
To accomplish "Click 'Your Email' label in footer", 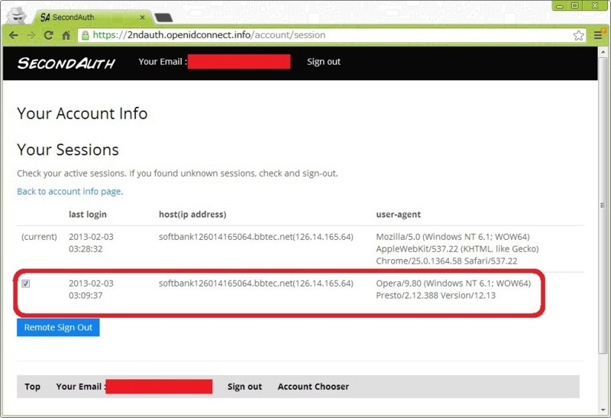I will click(79, 387).
